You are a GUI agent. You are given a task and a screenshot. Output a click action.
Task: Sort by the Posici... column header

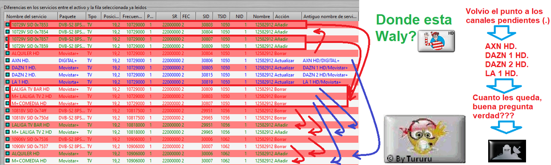(111, 16)
